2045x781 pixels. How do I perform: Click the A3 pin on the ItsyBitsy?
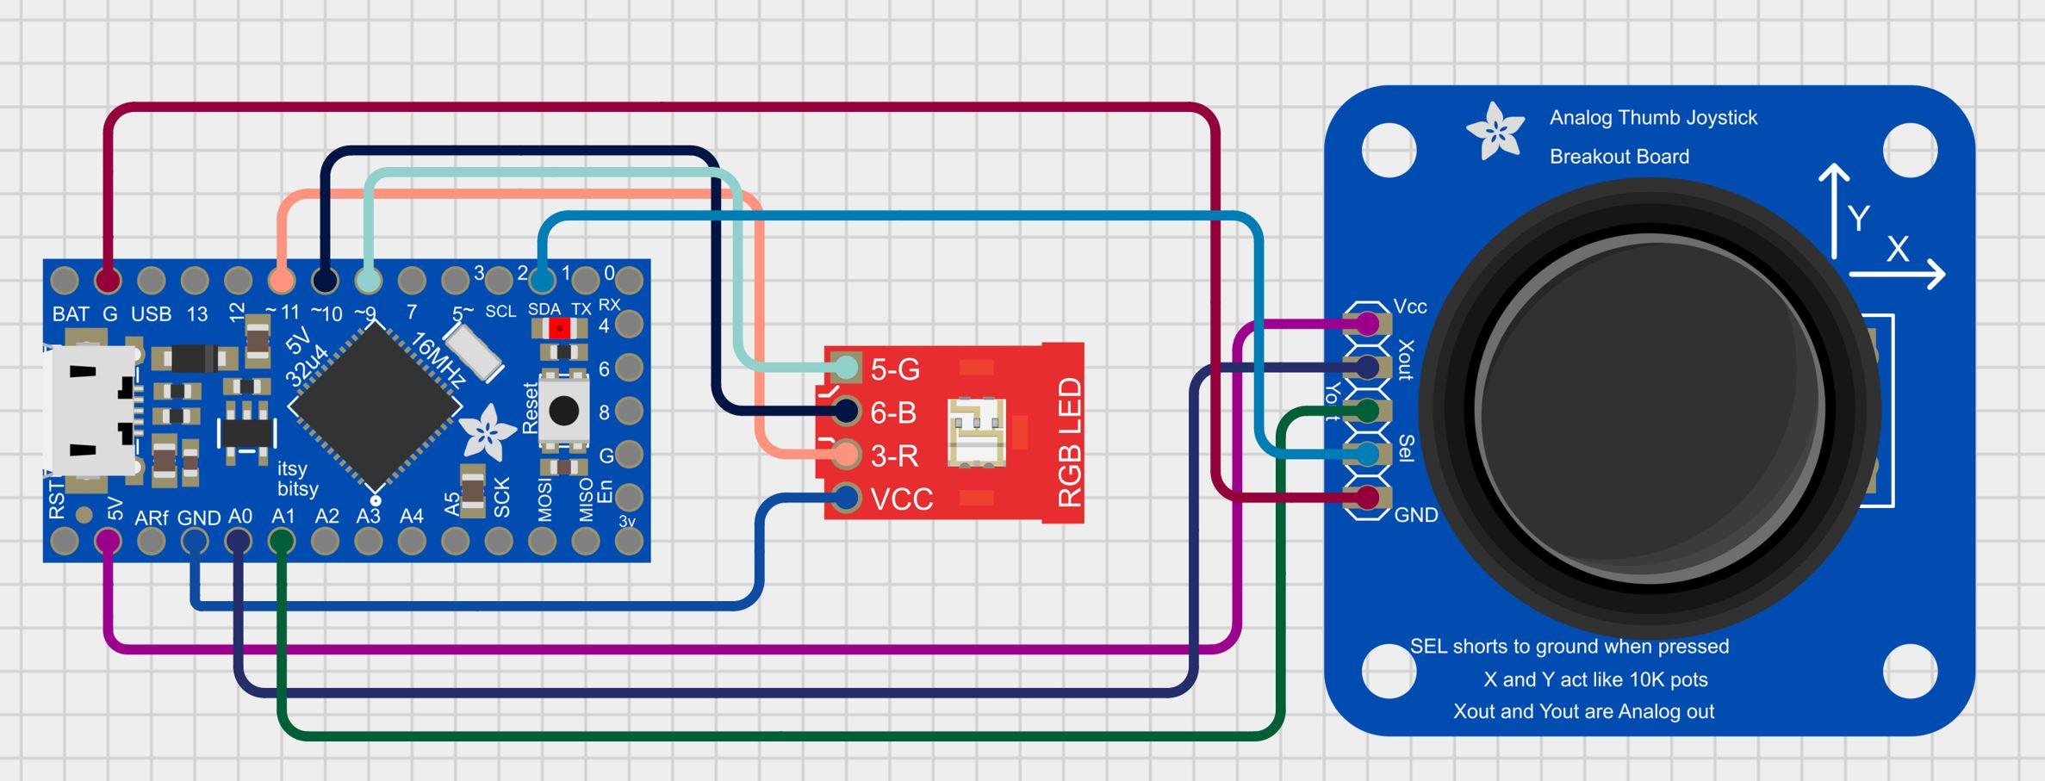tap(369, 541)
